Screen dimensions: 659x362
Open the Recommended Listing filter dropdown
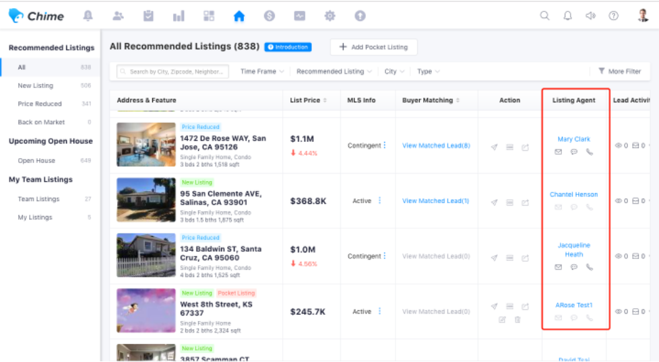[x=334, y=71]
